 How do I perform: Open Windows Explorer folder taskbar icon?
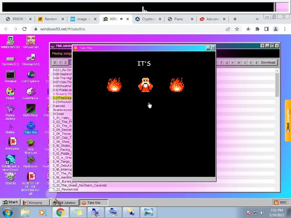coord(25,212)
